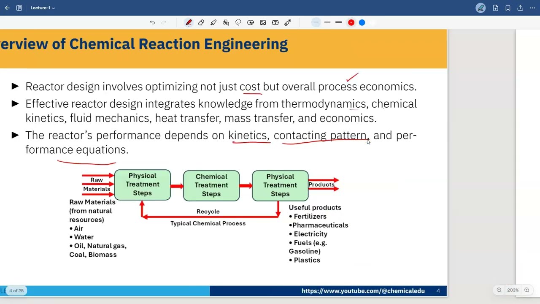Insert an image with the Image tool
This screenshot has width=540, height=304.
[263, 22]
